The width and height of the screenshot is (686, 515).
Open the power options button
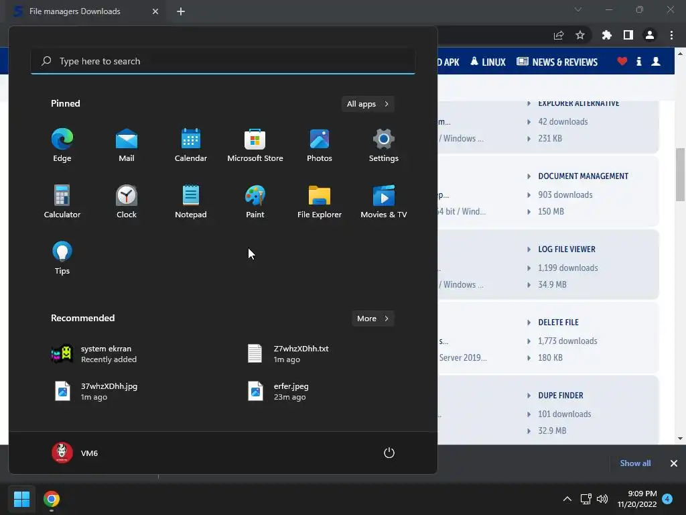(x=389, y=453)
